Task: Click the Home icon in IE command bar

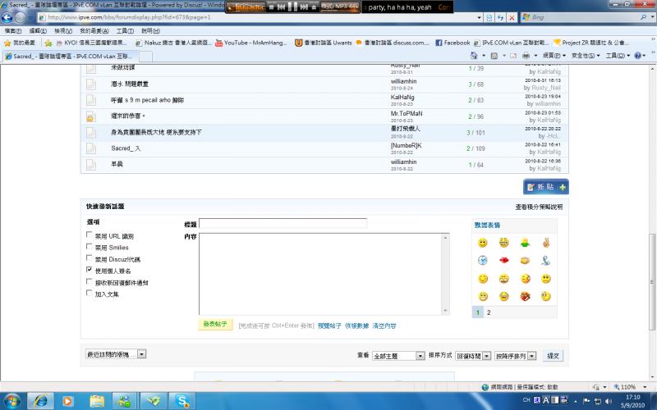Action: click(x=474, y=56)
